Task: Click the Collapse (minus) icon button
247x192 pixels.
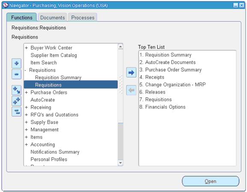Action: [x=16, y=74]
